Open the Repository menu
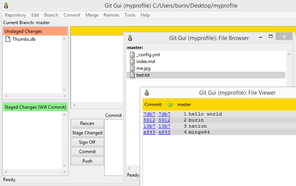 pos(15,15)
